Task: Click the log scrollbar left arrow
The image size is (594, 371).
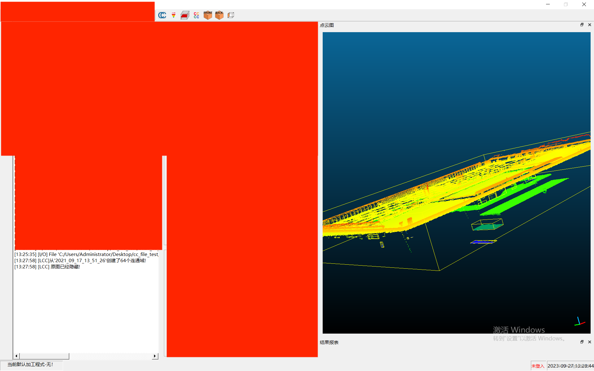Action: pos(16,356)
